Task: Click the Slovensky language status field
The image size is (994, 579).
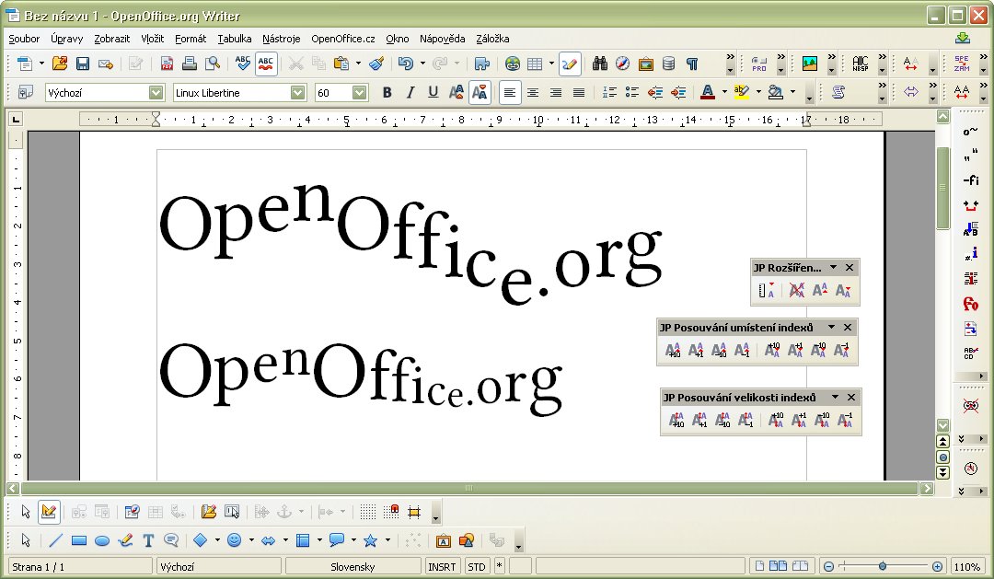Action: point(353,567)
